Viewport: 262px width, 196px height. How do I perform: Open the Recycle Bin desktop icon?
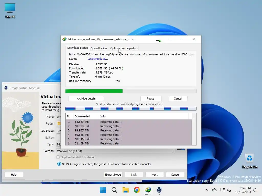pos(249,161)
